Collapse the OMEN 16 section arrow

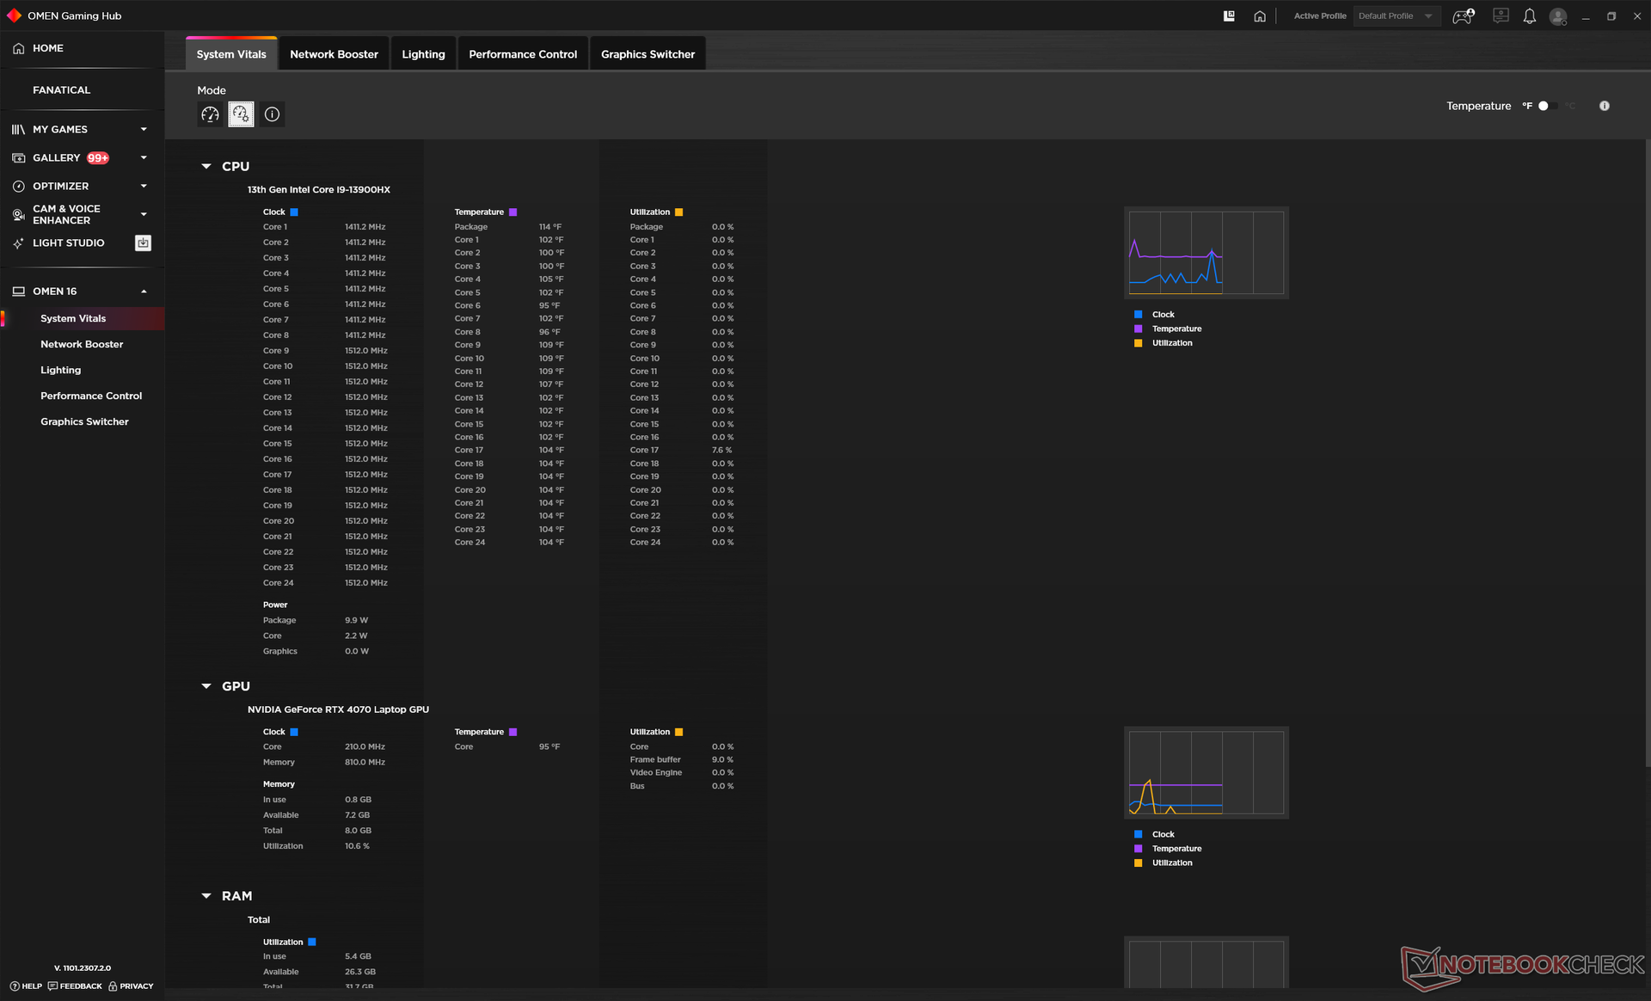click(144, 292)
